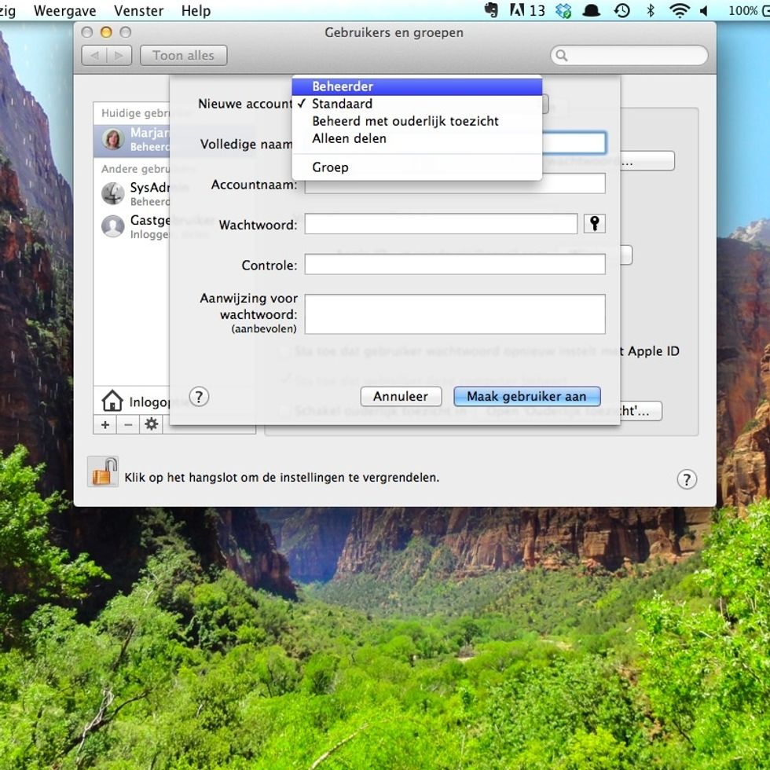Remove user with the minus button
This screenshot has width=770, height=770.
coord(128,425)
